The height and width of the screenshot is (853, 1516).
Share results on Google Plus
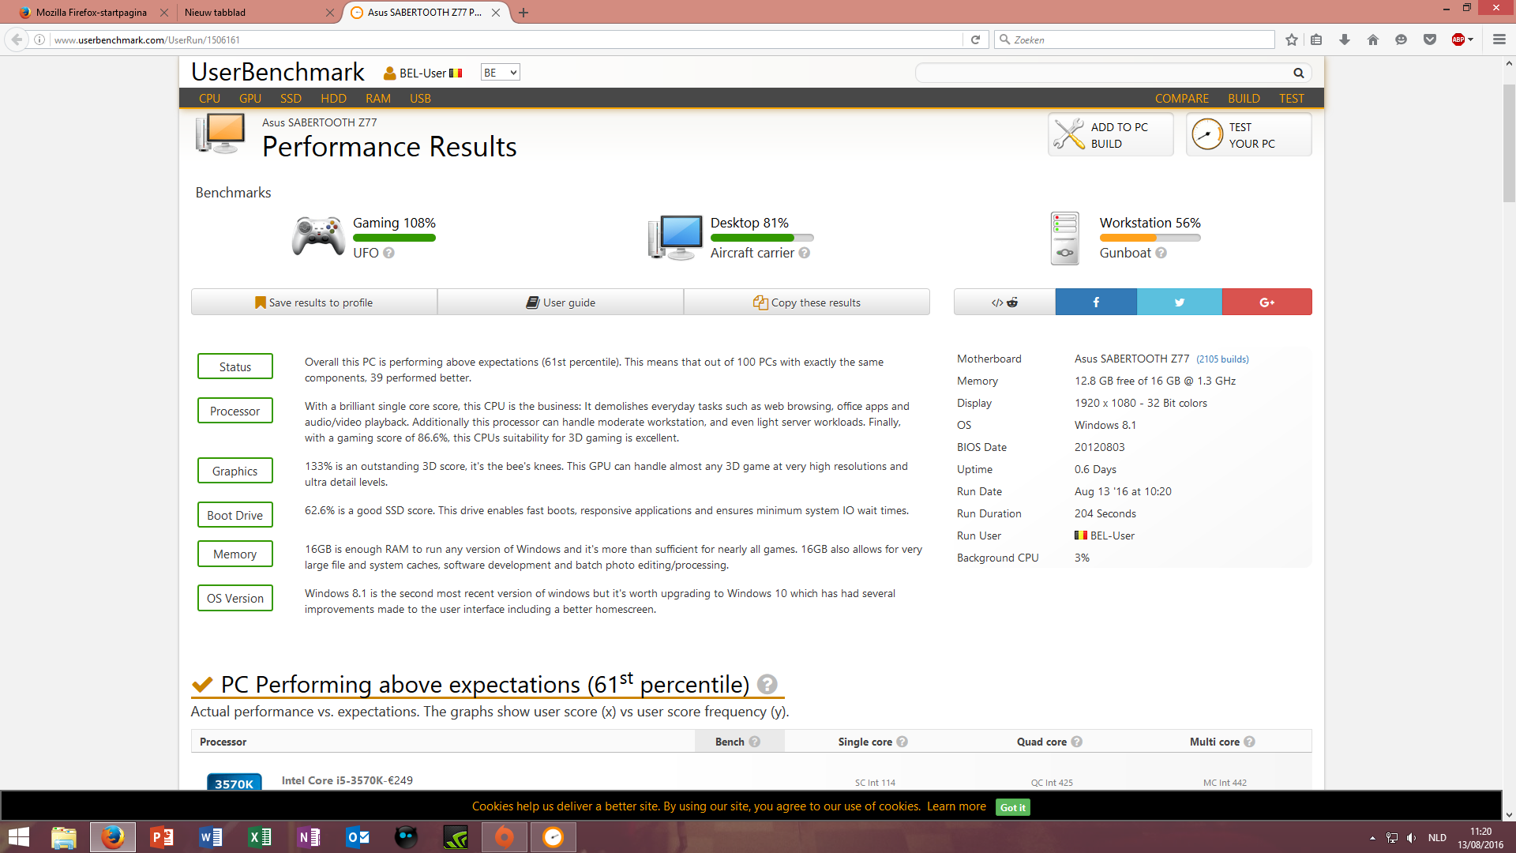[1267, 302]
